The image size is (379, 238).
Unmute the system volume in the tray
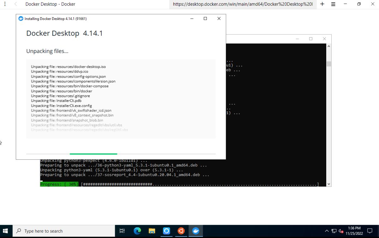[x=341, y=231]
